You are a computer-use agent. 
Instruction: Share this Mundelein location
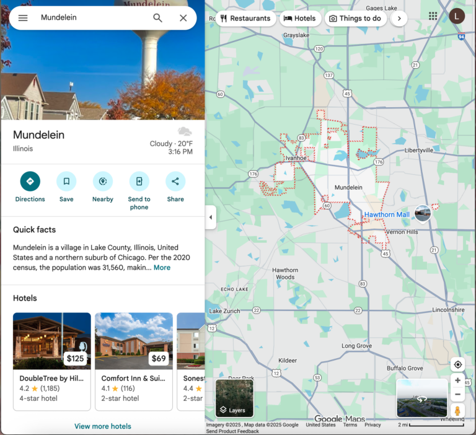pyautogui.click(x=175, y=182)
